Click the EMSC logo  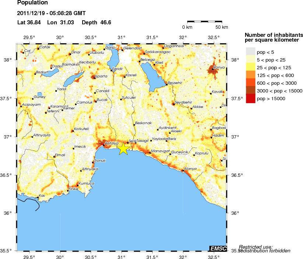pyautogui.click(x=218, y=248)
